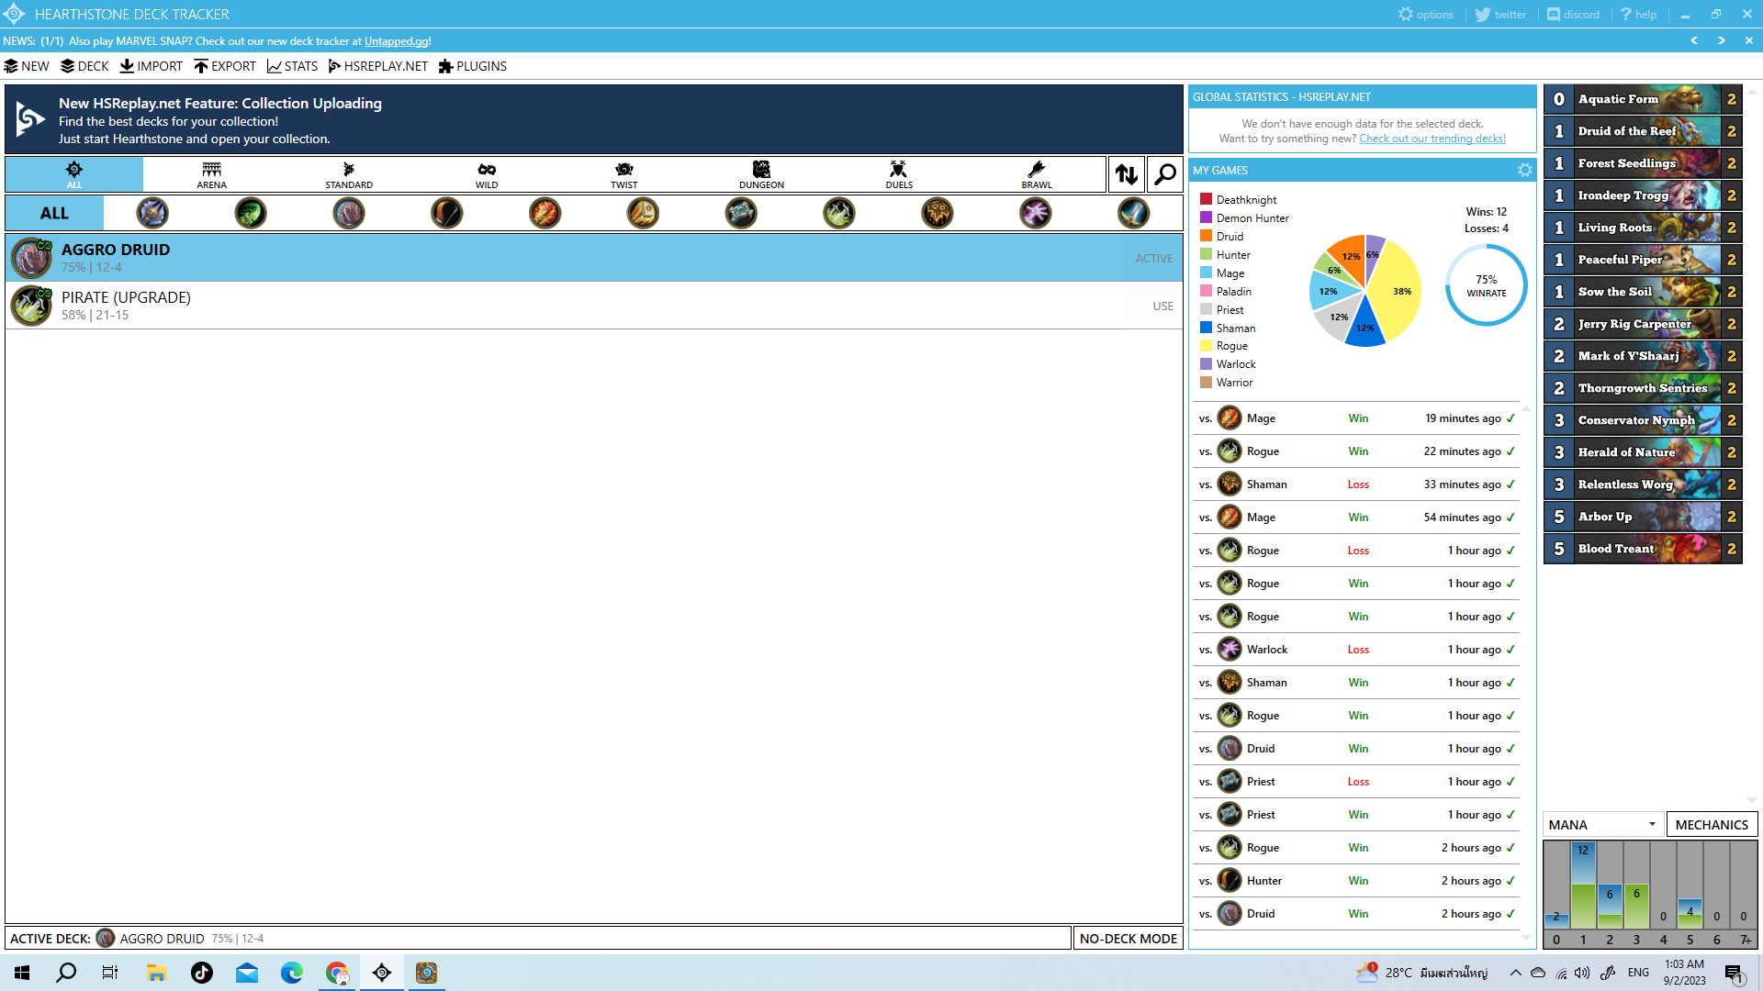The height and width of the screenshot is (991, 1763).
Task: Go to next news item
Action: click(x=1722, y=40)
